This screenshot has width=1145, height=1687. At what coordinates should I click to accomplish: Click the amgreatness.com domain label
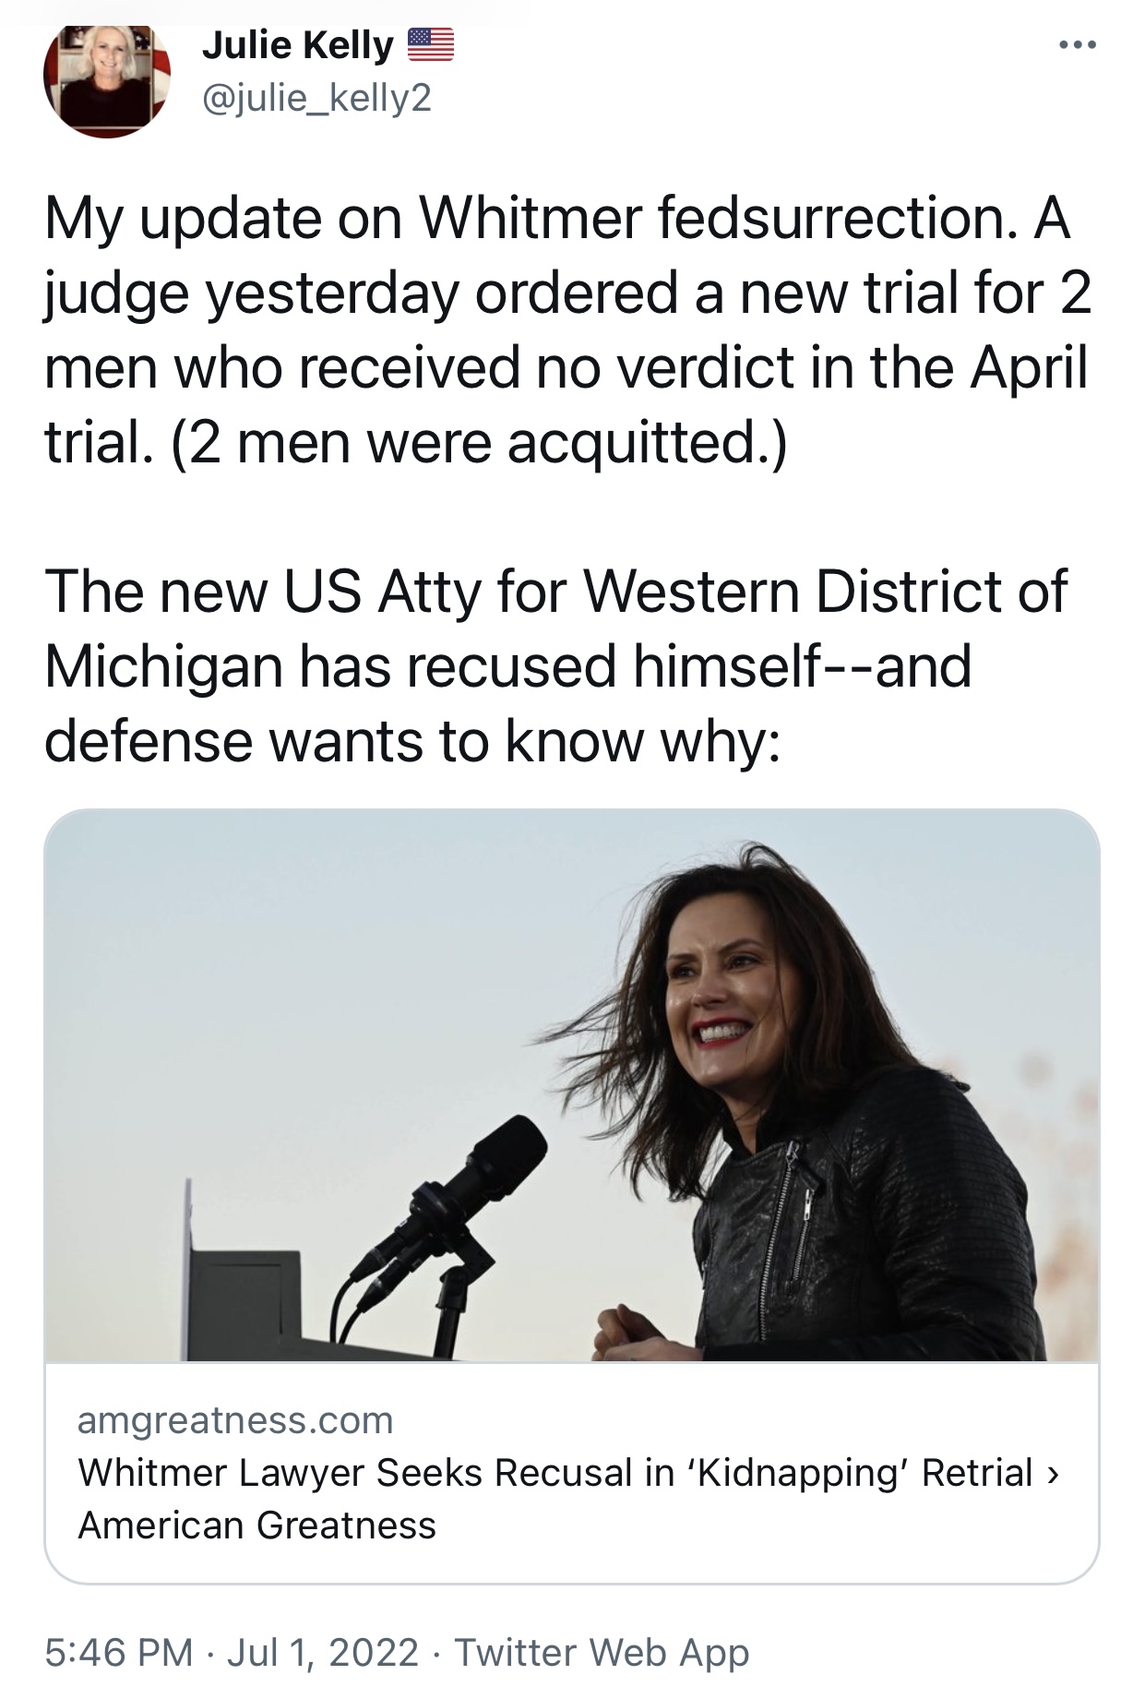click(235, 1419)
